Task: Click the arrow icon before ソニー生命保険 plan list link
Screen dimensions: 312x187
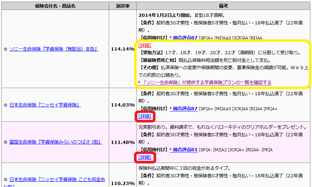Action: [x=140, y=82]
